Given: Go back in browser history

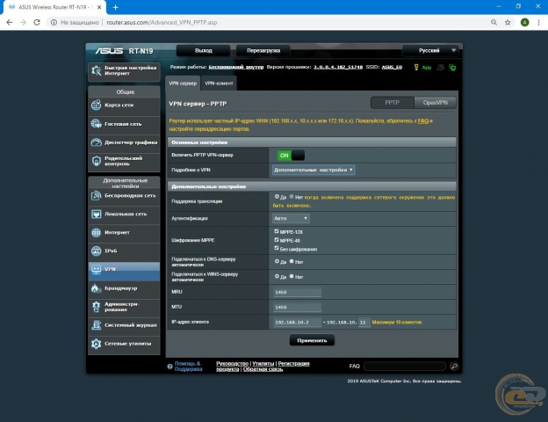Looking at the screenshot, I should pos(10,22).
